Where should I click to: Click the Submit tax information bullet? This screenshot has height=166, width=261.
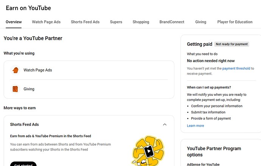(208, 112)
